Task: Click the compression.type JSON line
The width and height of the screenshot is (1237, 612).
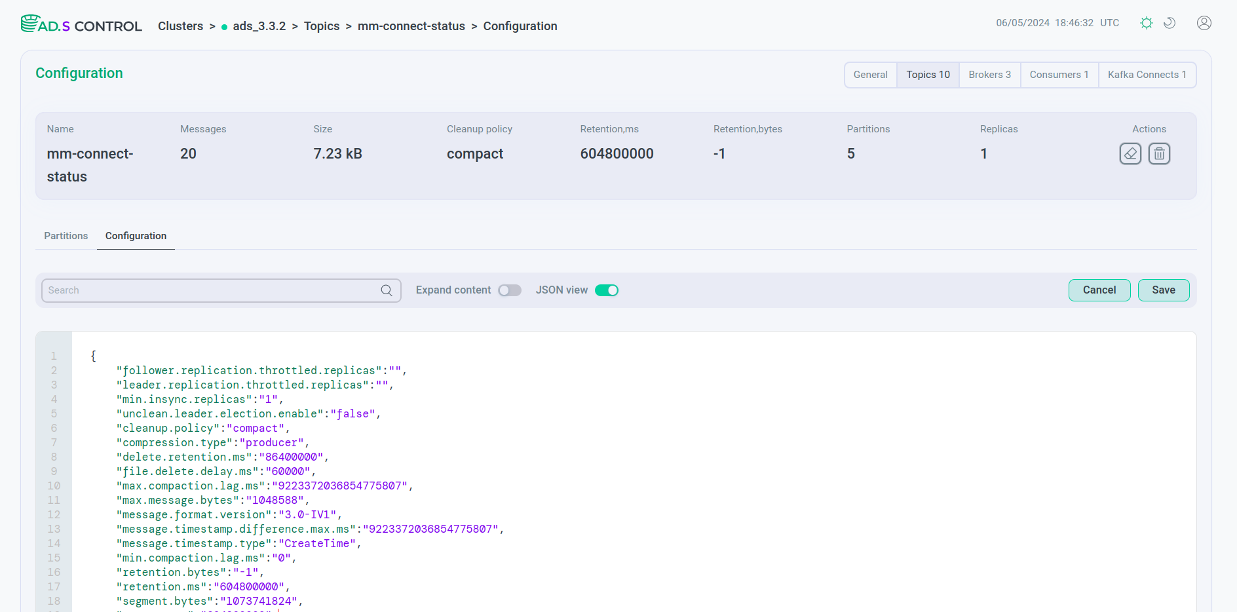Action: click(213, 442)
